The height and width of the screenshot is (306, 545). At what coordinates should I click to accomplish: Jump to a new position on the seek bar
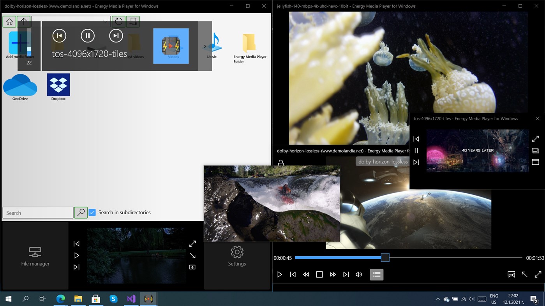tap(448, 257)
